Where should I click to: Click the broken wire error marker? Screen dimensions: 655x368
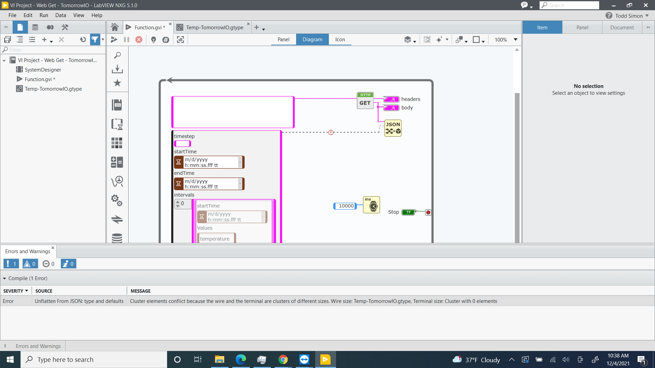pyautogui.click(x=331, y=132)
